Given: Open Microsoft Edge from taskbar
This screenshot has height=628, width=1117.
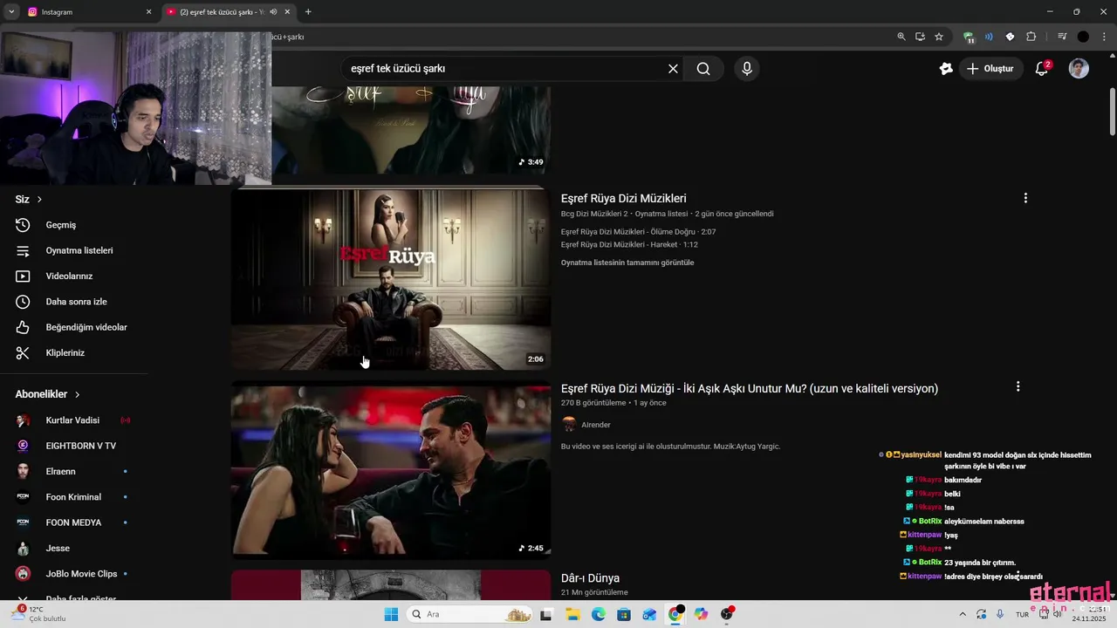Looking at the screenshot, I should pos(598,614).
